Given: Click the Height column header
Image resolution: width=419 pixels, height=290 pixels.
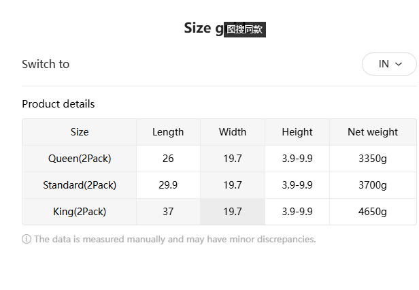Looking at the screenshot, I should pos(297,132).
